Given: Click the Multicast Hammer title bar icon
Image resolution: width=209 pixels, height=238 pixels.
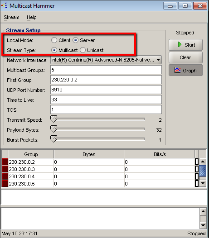Looking at the screenshot, I should tap(4, 5).
